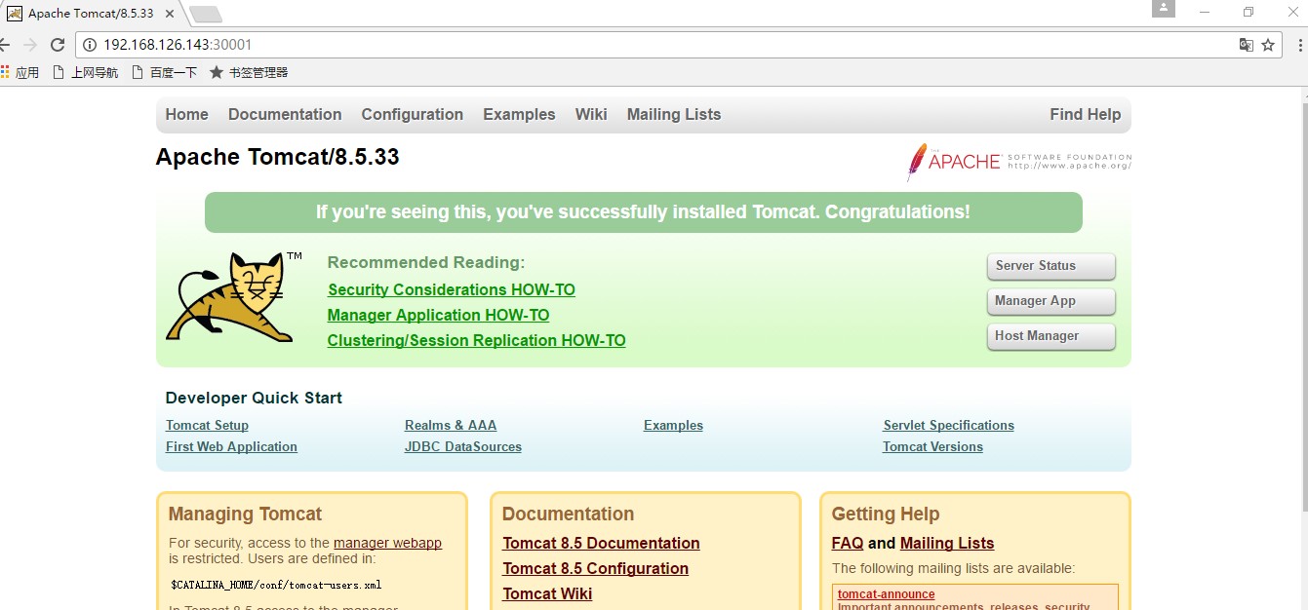Viewport: 1308px width, 610px height.
Task: Open Documentation in top navigation bar
Action: (285, 114)
